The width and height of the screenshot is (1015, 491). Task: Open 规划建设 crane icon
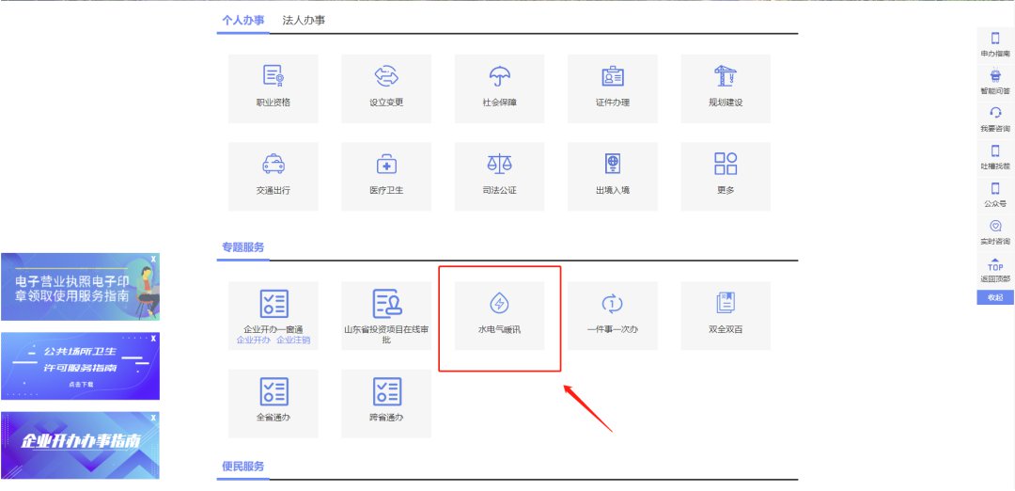(x=725, y=77)
